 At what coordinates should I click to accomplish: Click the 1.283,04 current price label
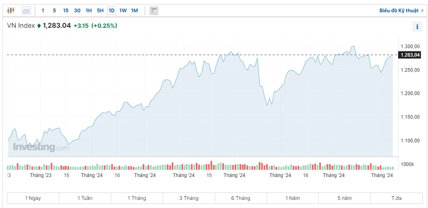(410, 55)
